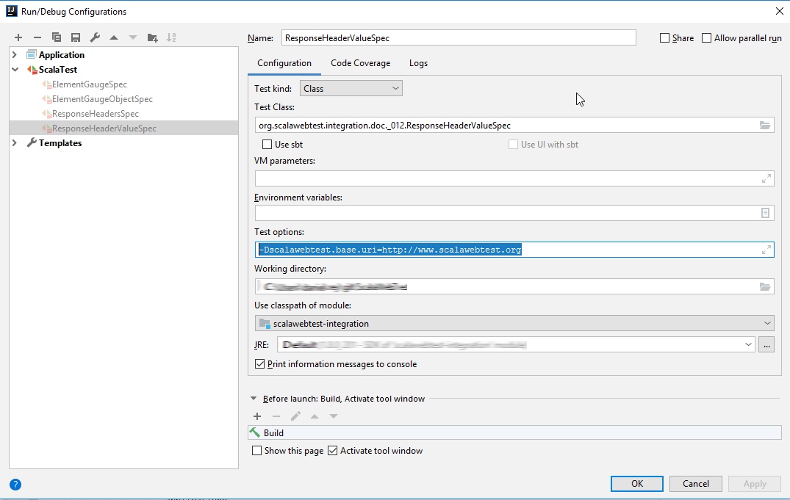Check the Use sbt option

(x=267, y=145)
